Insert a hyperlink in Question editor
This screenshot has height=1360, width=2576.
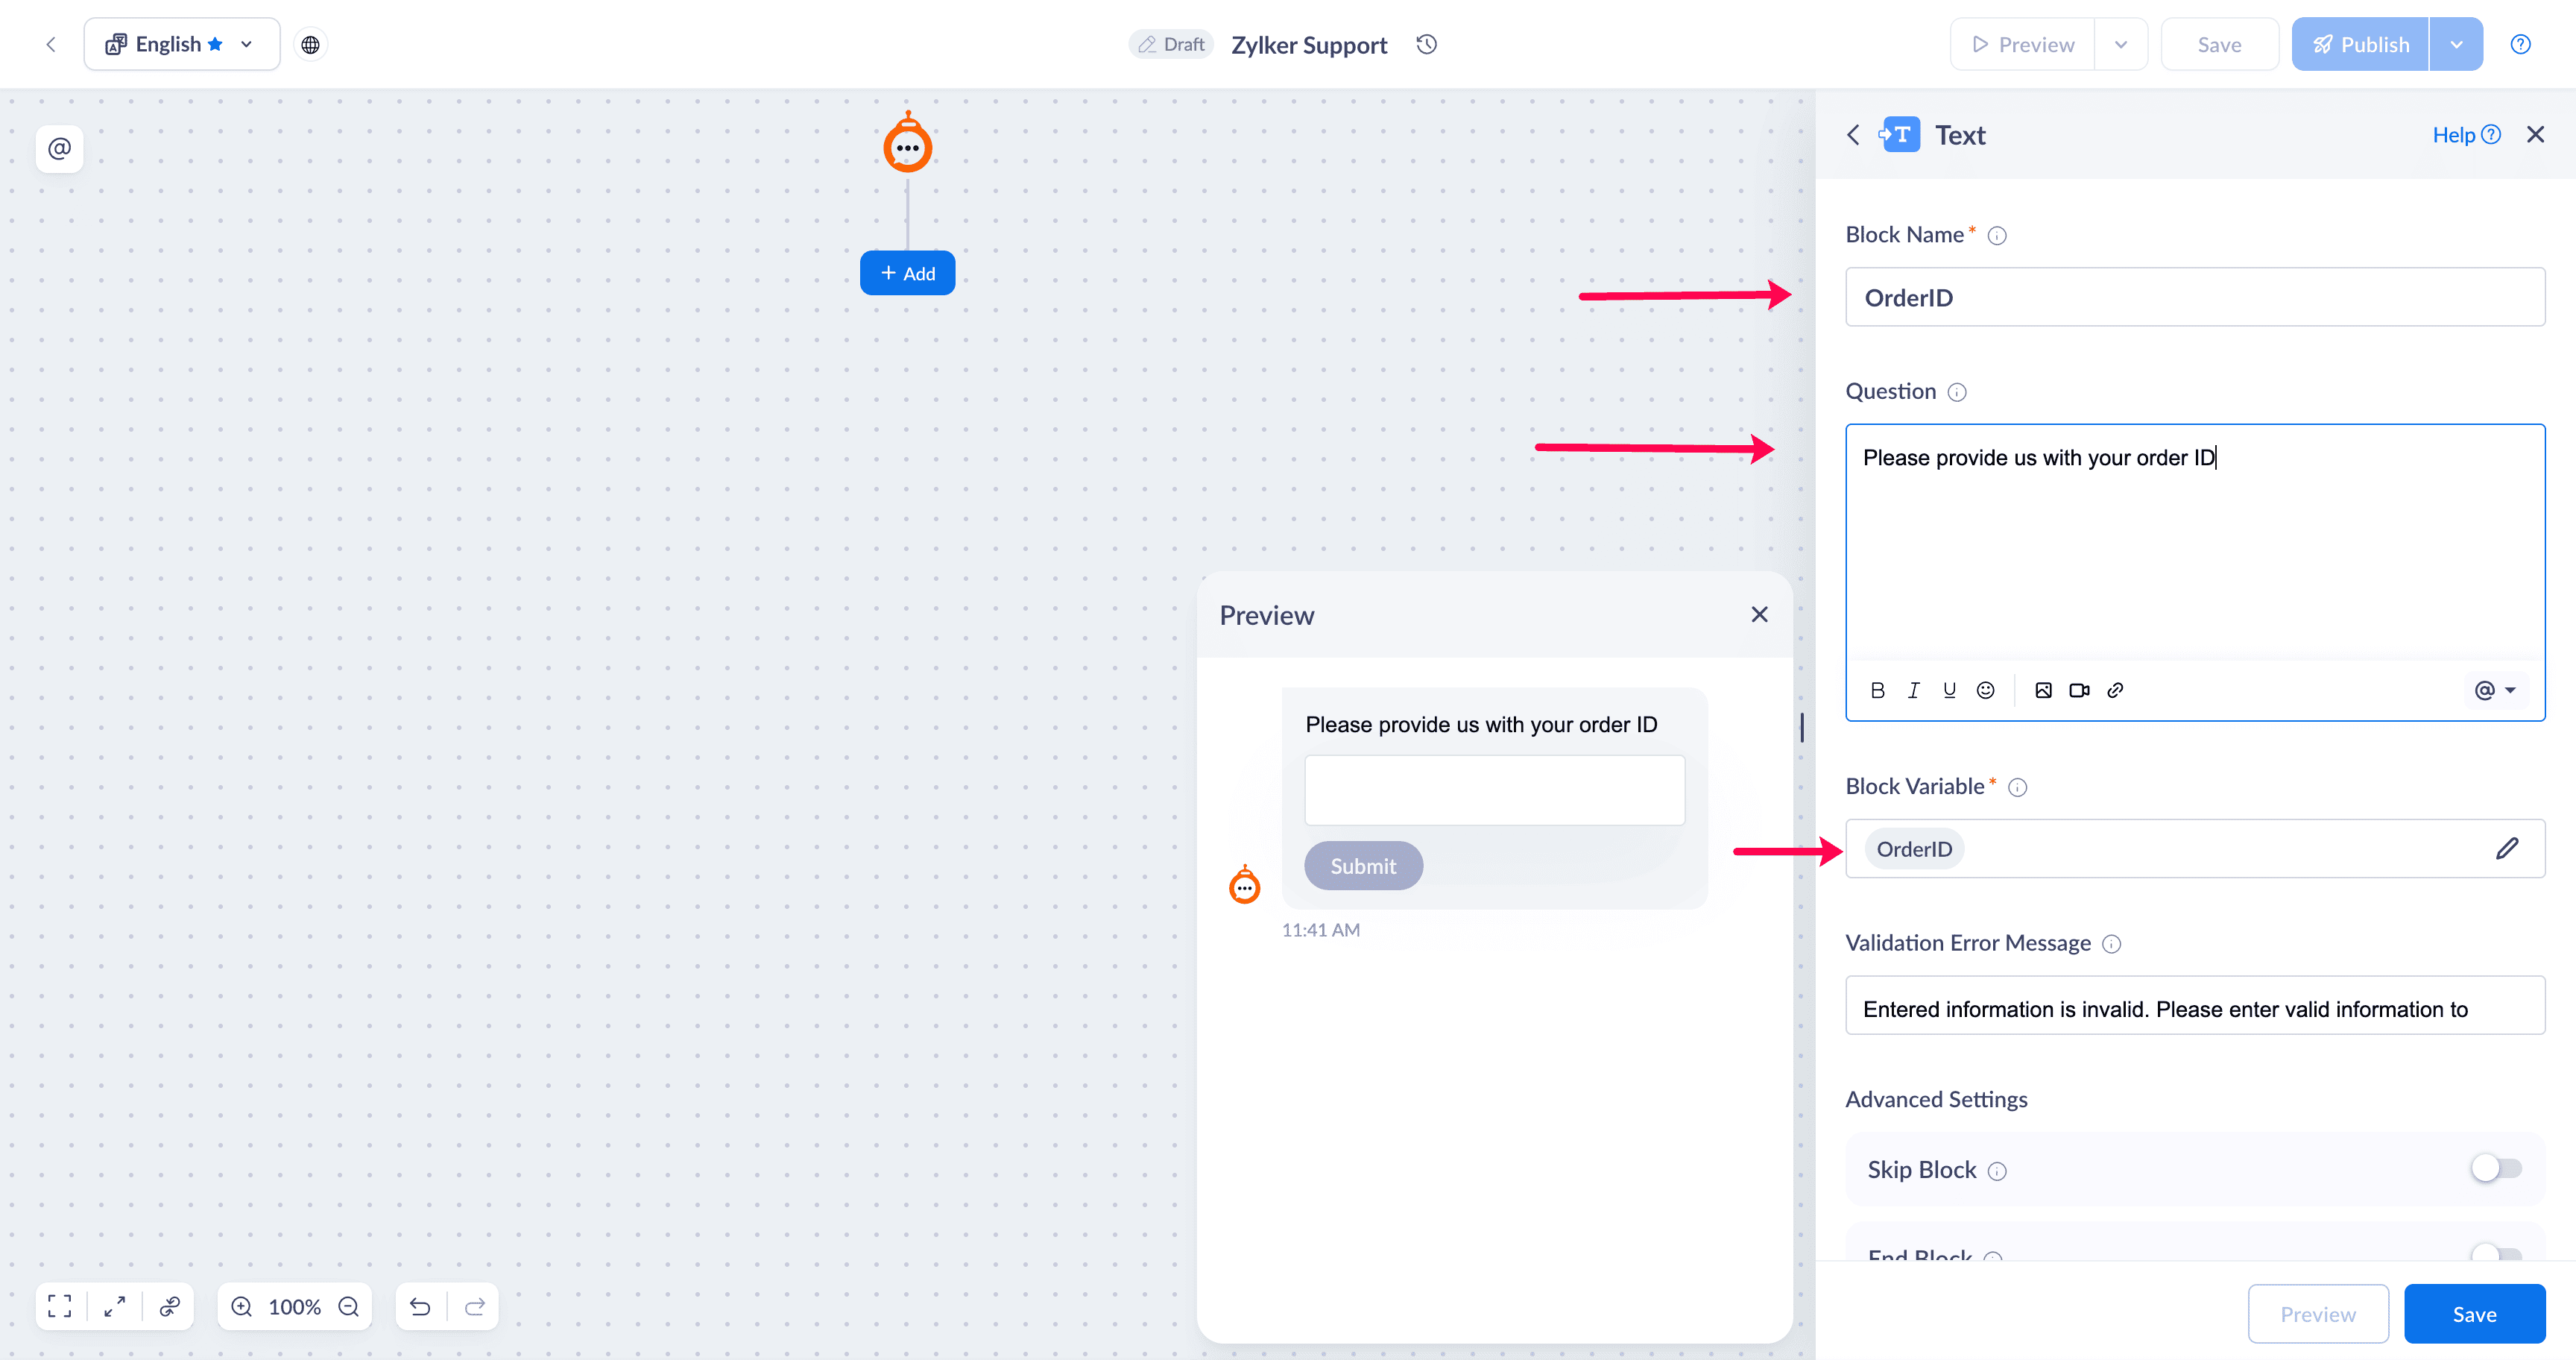(x=2115, y=690)
